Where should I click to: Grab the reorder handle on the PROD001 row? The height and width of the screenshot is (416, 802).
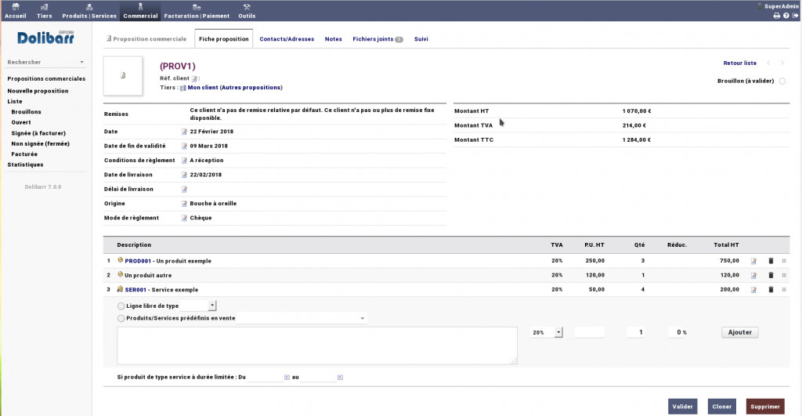[784, 261]
